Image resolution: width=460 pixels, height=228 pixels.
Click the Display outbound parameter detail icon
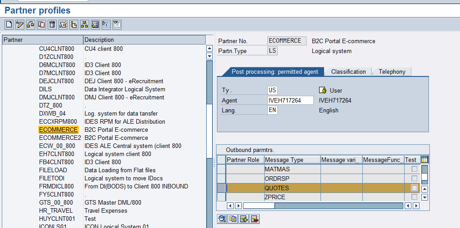pyautogui.click(x=222, y=219)
